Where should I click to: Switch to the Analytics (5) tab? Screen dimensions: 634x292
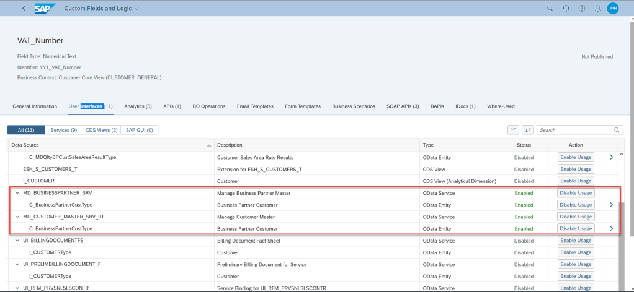point(138,106)
